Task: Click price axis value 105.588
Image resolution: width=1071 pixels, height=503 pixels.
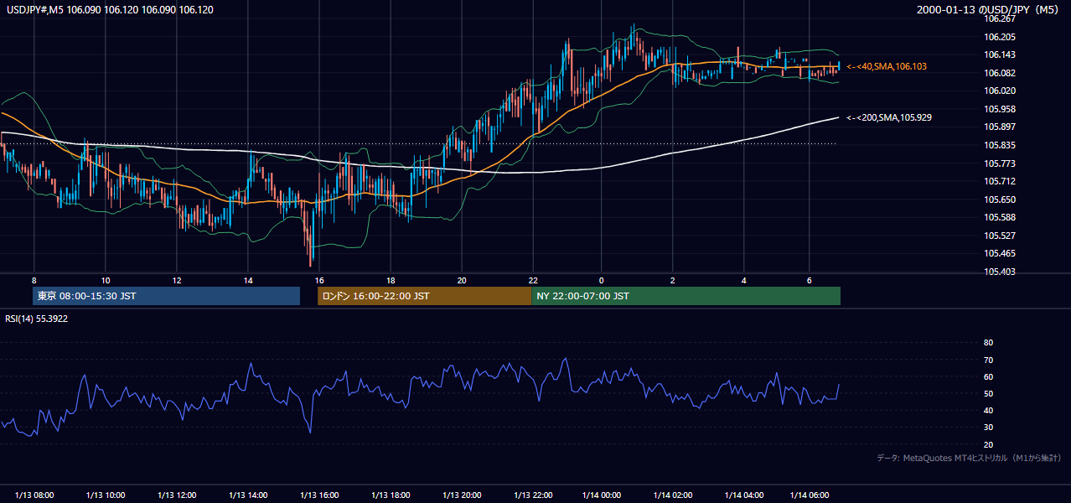Action: 1000,217
